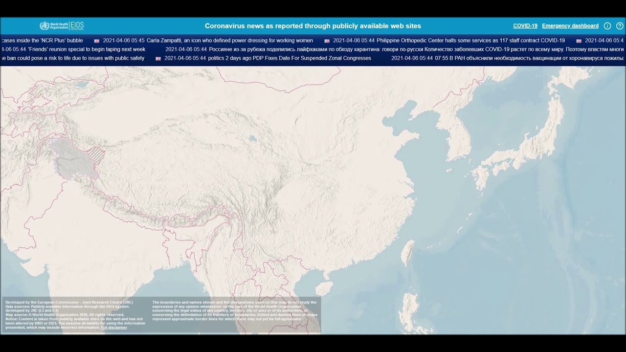Image resolution: width=626 pixels, height=352 pixels.
Task: Click the World Health Organization logo
Action: tap(54, 26)
